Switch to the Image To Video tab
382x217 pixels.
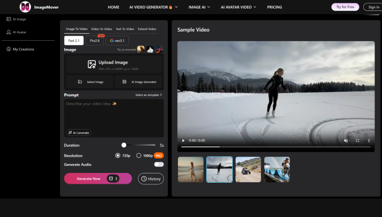[x=76, y=29]
